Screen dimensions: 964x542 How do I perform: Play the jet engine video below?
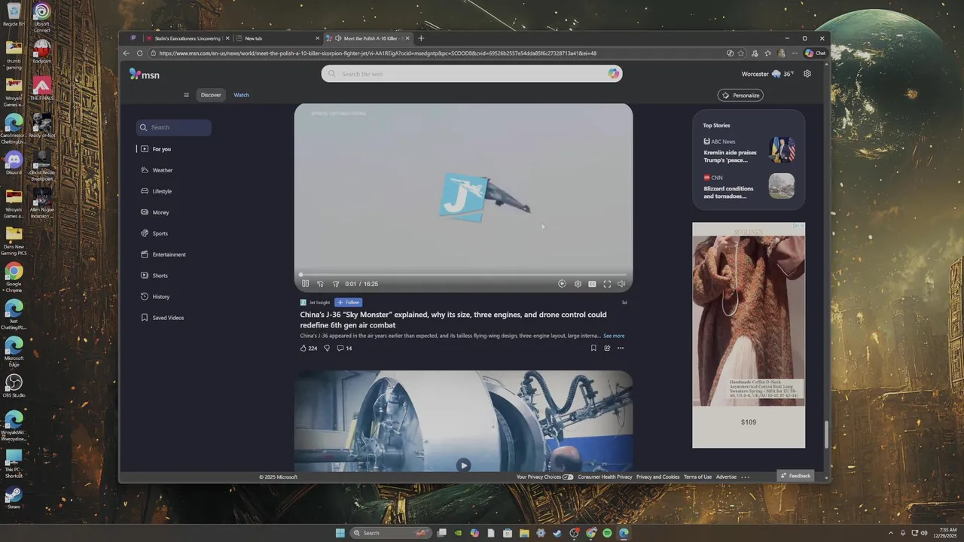tap(463, 465)
